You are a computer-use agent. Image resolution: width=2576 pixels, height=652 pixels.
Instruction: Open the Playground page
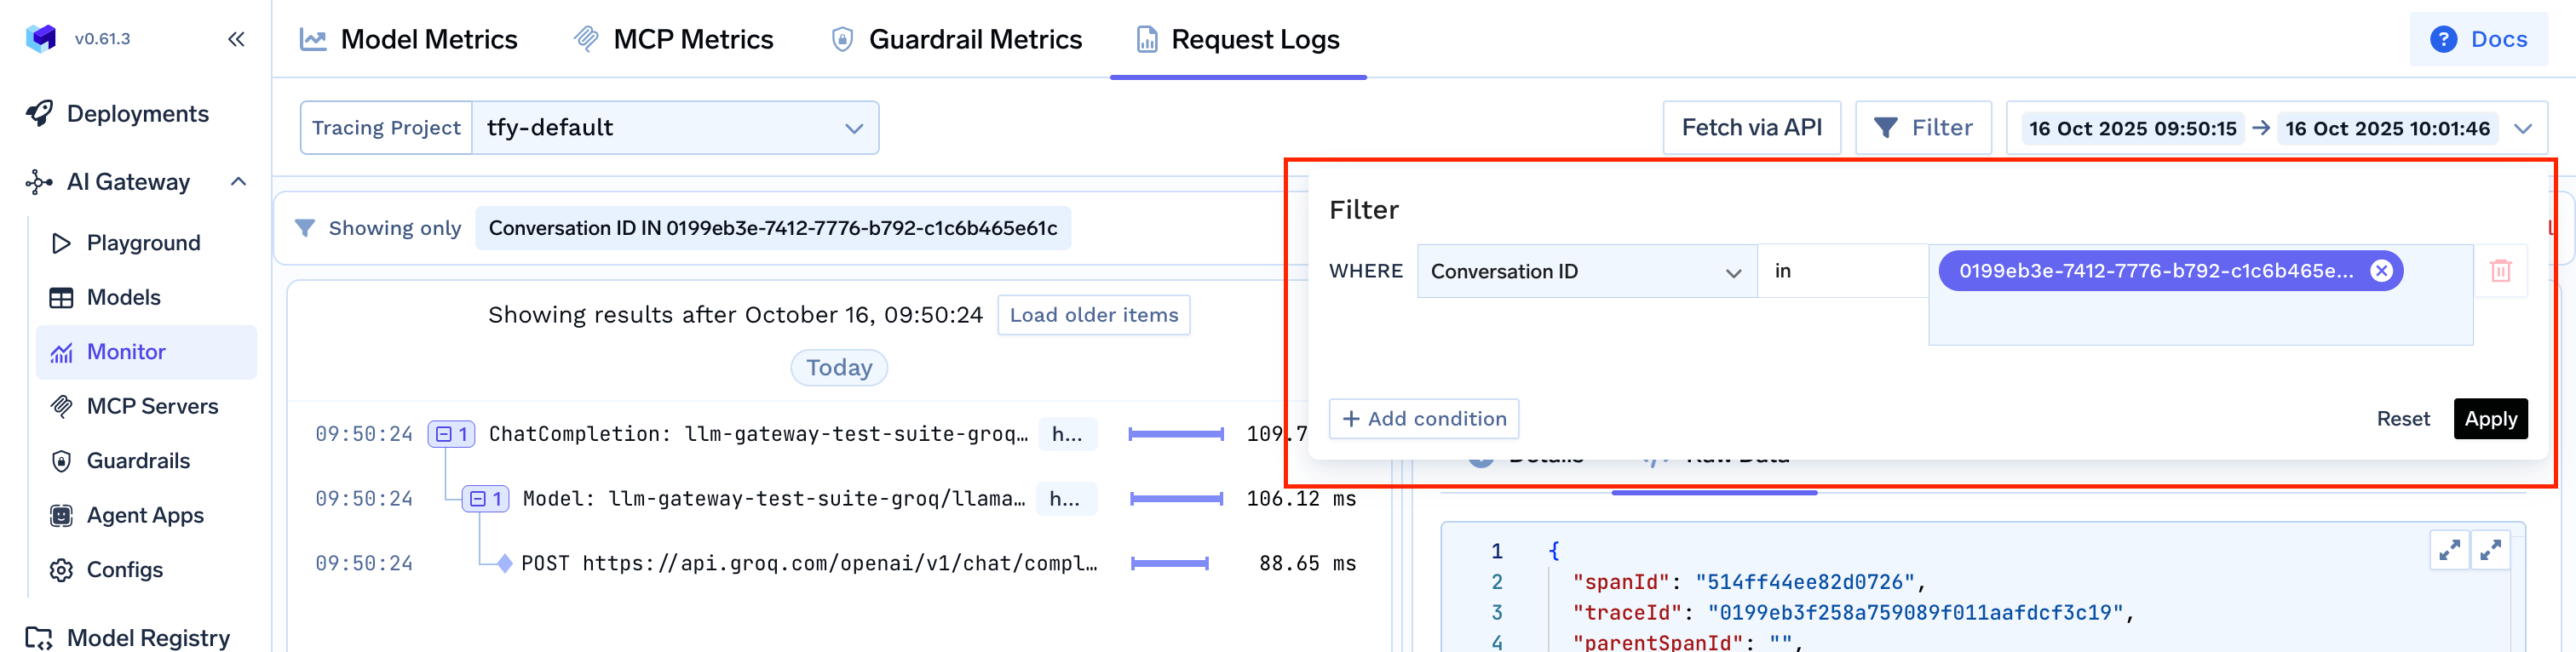pos(143,243)
